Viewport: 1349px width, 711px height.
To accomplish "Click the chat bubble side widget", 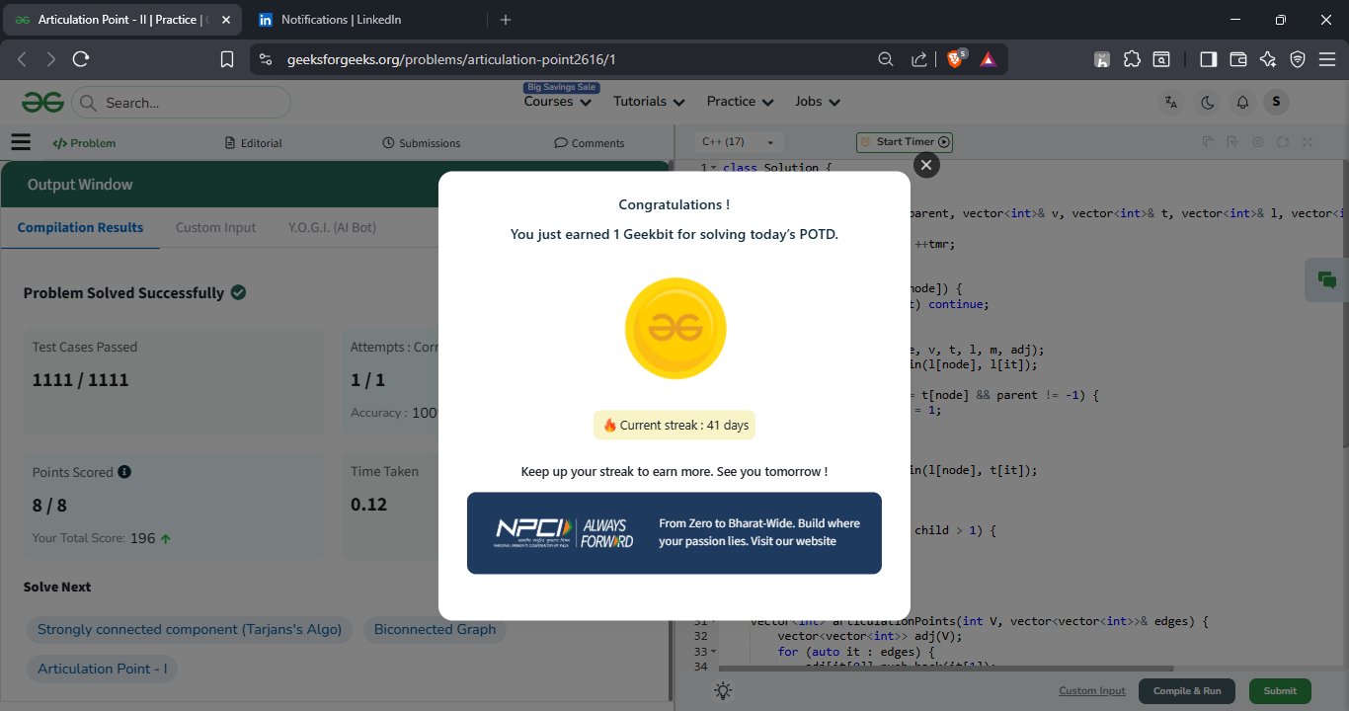I will click(1326, 280).
